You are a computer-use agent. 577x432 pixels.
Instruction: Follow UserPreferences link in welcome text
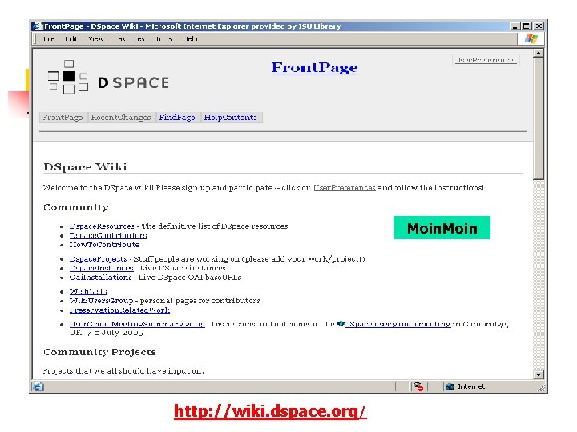(x=345, y=188)
